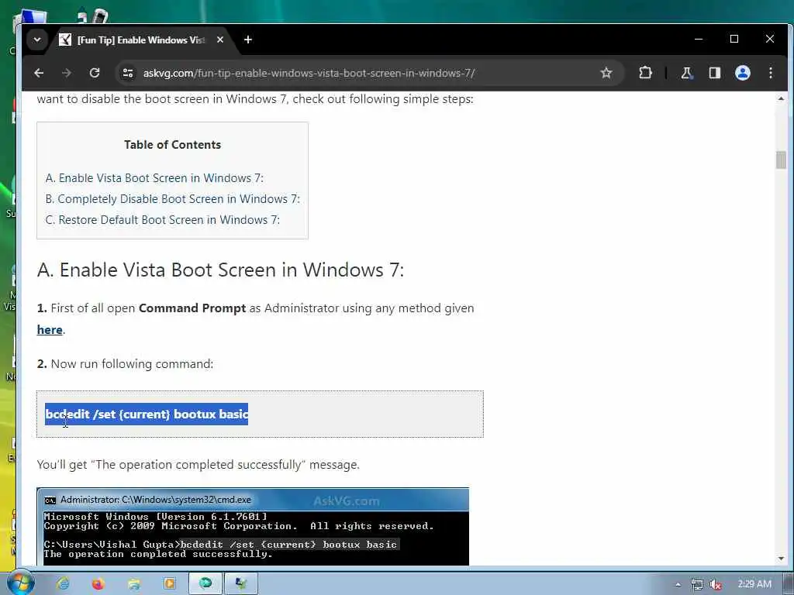This screenshot has width=794, height=595.
Task: Launch Internet Explorer from the taskbar
Action: [64, 584]
